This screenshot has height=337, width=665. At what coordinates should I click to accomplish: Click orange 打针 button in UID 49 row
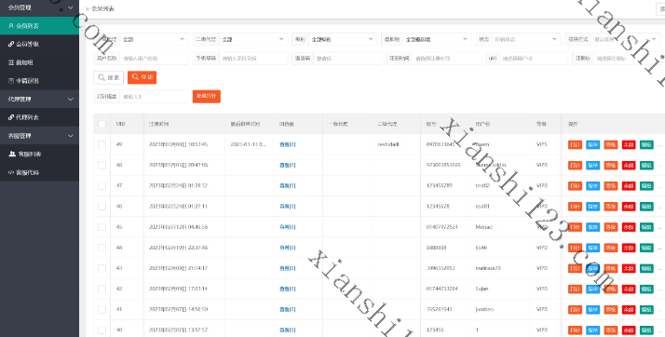click(575, 144)
